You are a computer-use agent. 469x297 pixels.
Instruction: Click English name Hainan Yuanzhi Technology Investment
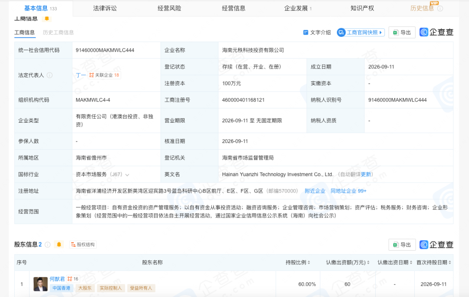tap(277, 174)
